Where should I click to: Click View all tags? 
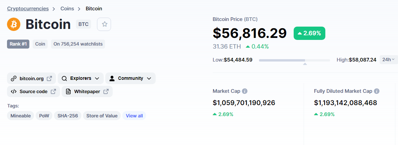click(x=134, y=116)
